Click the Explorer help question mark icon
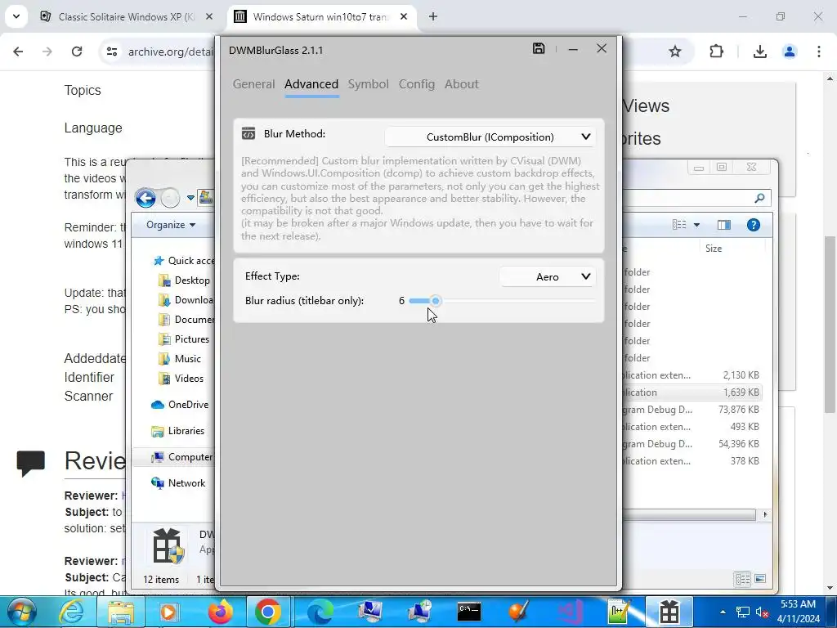The image size is (837, 628). 753,225
